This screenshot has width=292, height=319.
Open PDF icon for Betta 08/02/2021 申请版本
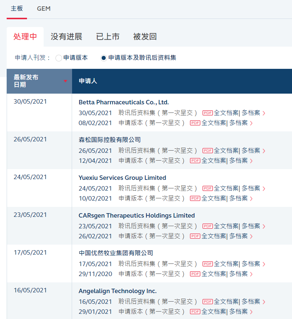pyautogui.click(x=195, y=123)
